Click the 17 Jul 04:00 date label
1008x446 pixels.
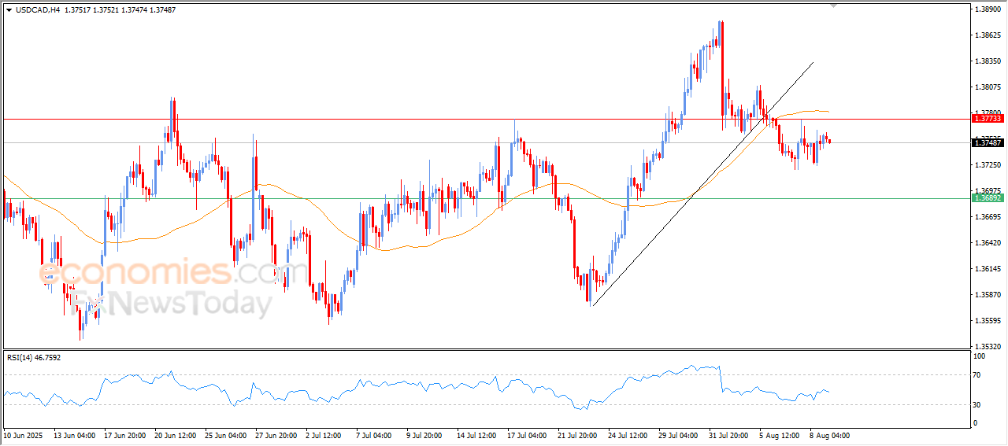click(x=528, y=435)
